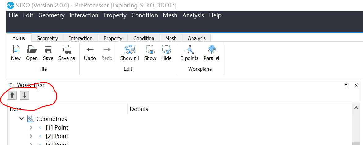The width and height of the screenshot is (363, 145).
Task: Click the Save disk icon
Action: tap(48, 49)
